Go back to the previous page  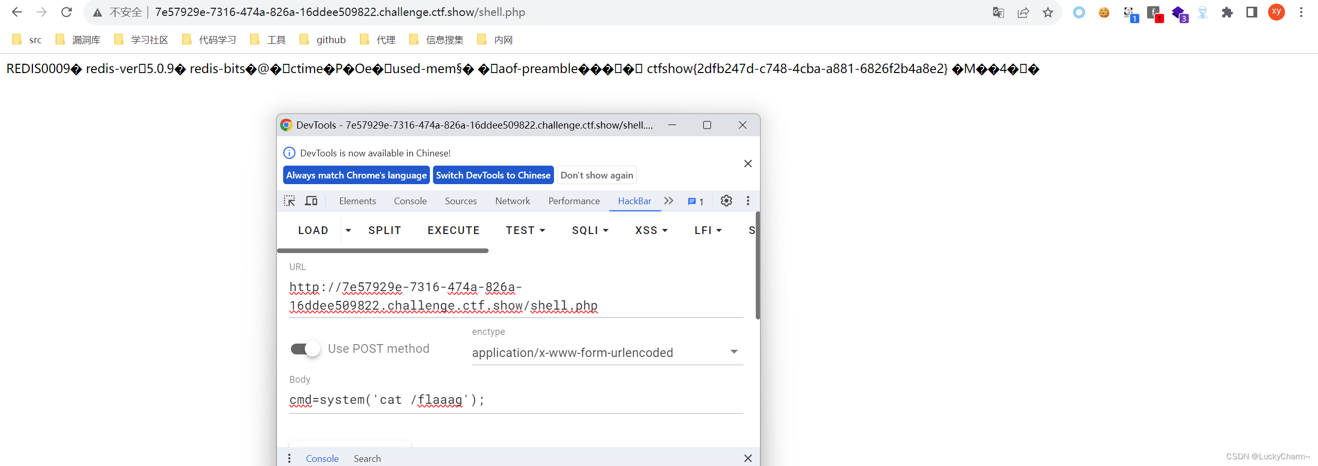coord(17,12)
